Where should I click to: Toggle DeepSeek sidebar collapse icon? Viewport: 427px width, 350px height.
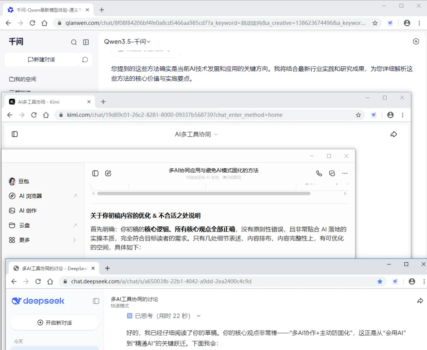coord(96,301)
